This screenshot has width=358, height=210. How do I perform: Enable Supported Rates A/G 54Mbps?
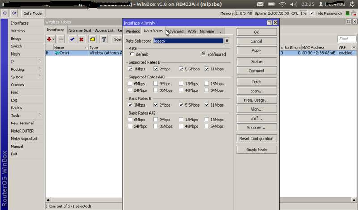tap(207, 90)
